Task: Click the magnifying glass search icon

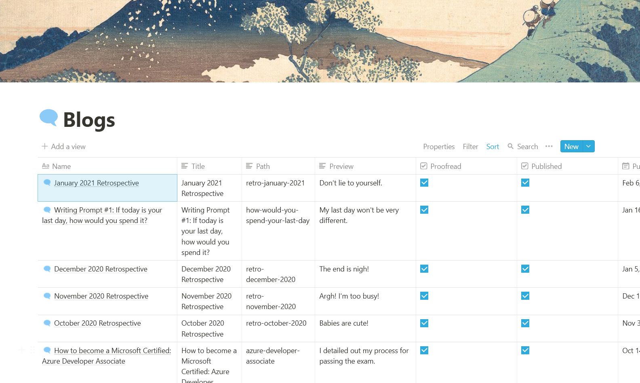Action: [x=511, y=146]
